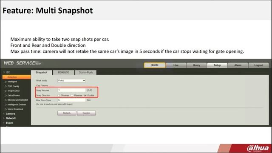Viewport: 272px width, 153px height.
Task: Switch to the Comm-Push sub-tab
Action: [86, 73]
